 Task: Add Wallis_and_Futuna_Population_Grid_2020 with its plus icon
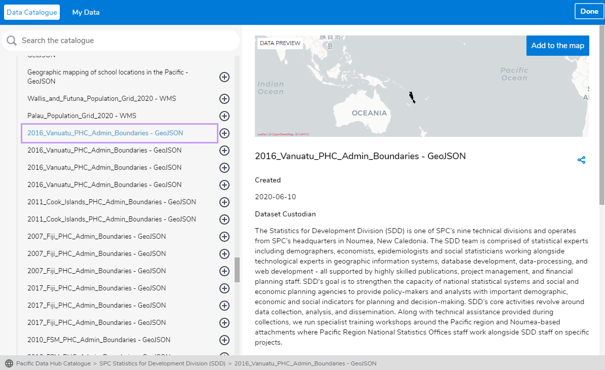[x=224, y=99]
